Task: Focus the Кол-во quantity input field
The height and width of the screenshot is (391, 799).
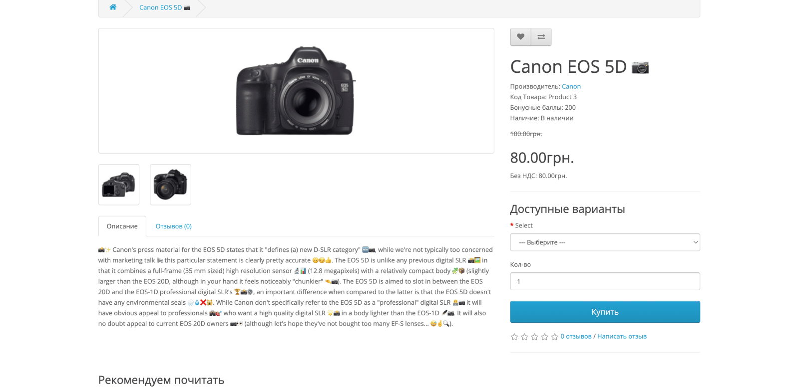Action: click(605, 281)
